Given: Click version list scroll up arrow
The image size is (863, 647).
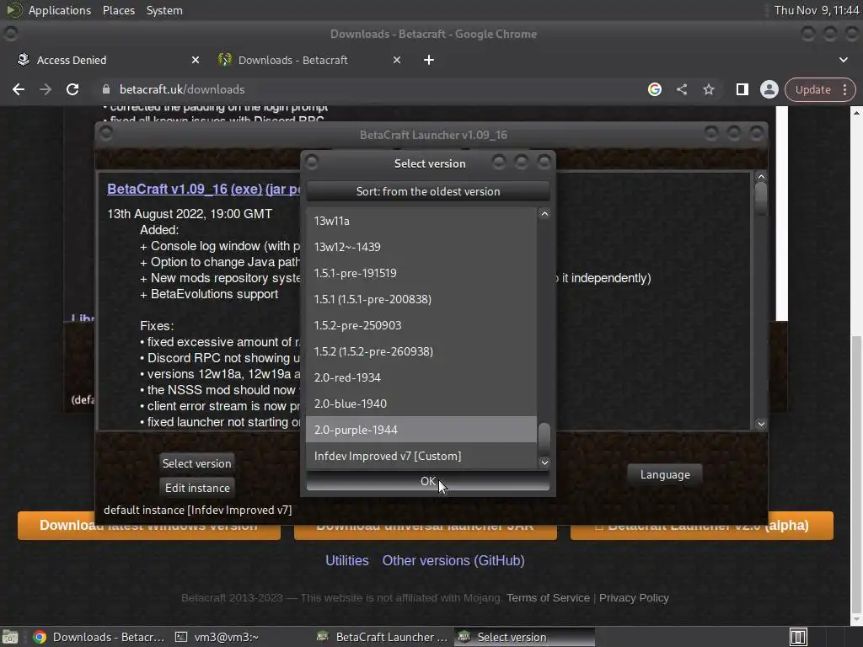Looking at the screenshot, I should coord(544,214).
